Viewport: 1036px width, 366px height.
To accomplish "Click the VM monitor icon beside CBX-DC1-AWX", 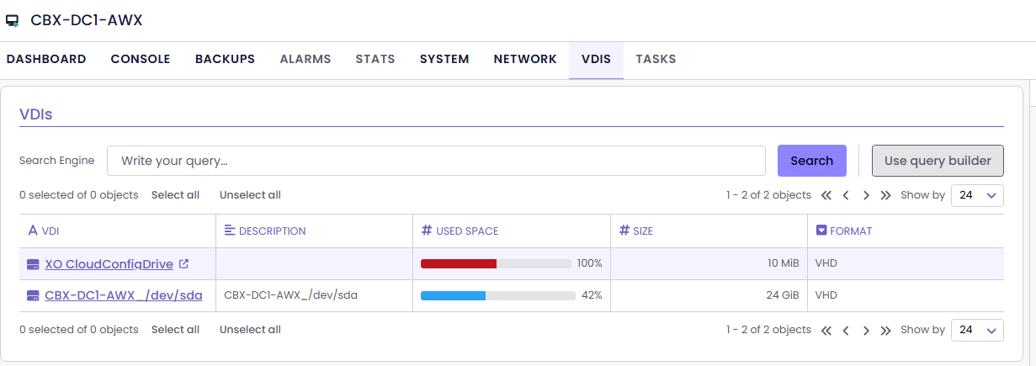I will (x=13, y=21).
